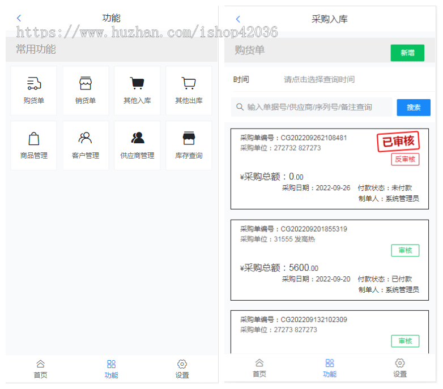Tap the 首页 home icon on 功能 screen
Screen dimensions: 443x389
(40, 364)
